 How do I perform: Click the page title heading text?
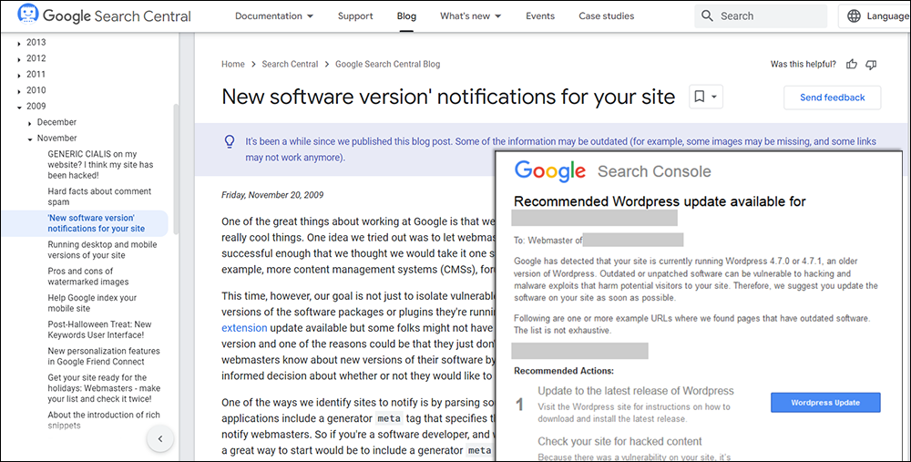[448, 97]
